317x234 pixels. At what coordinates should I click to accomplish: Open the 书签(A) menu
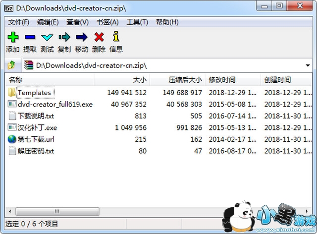click(x=107, y=22)
